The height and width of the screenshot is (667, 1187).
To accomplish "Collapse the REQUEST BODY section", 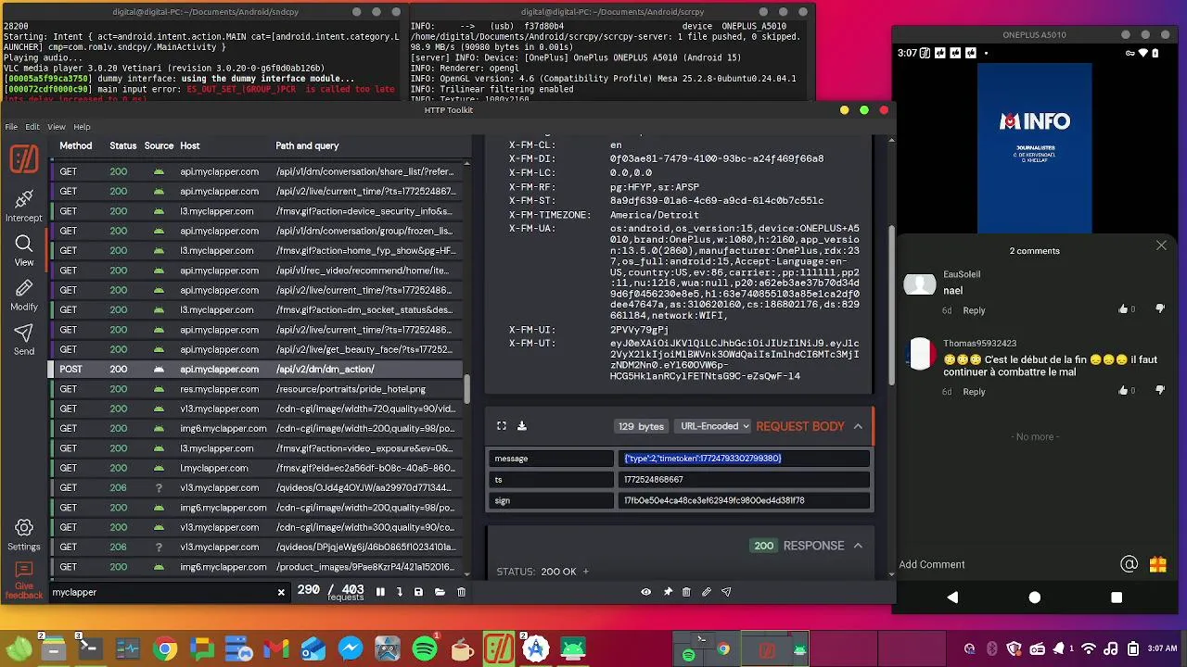I will pyautogui.click(x=858, y=426).
